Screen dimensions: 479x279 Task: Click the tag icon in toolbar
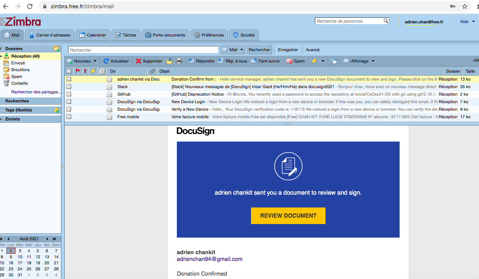click(x=315, y=61)
